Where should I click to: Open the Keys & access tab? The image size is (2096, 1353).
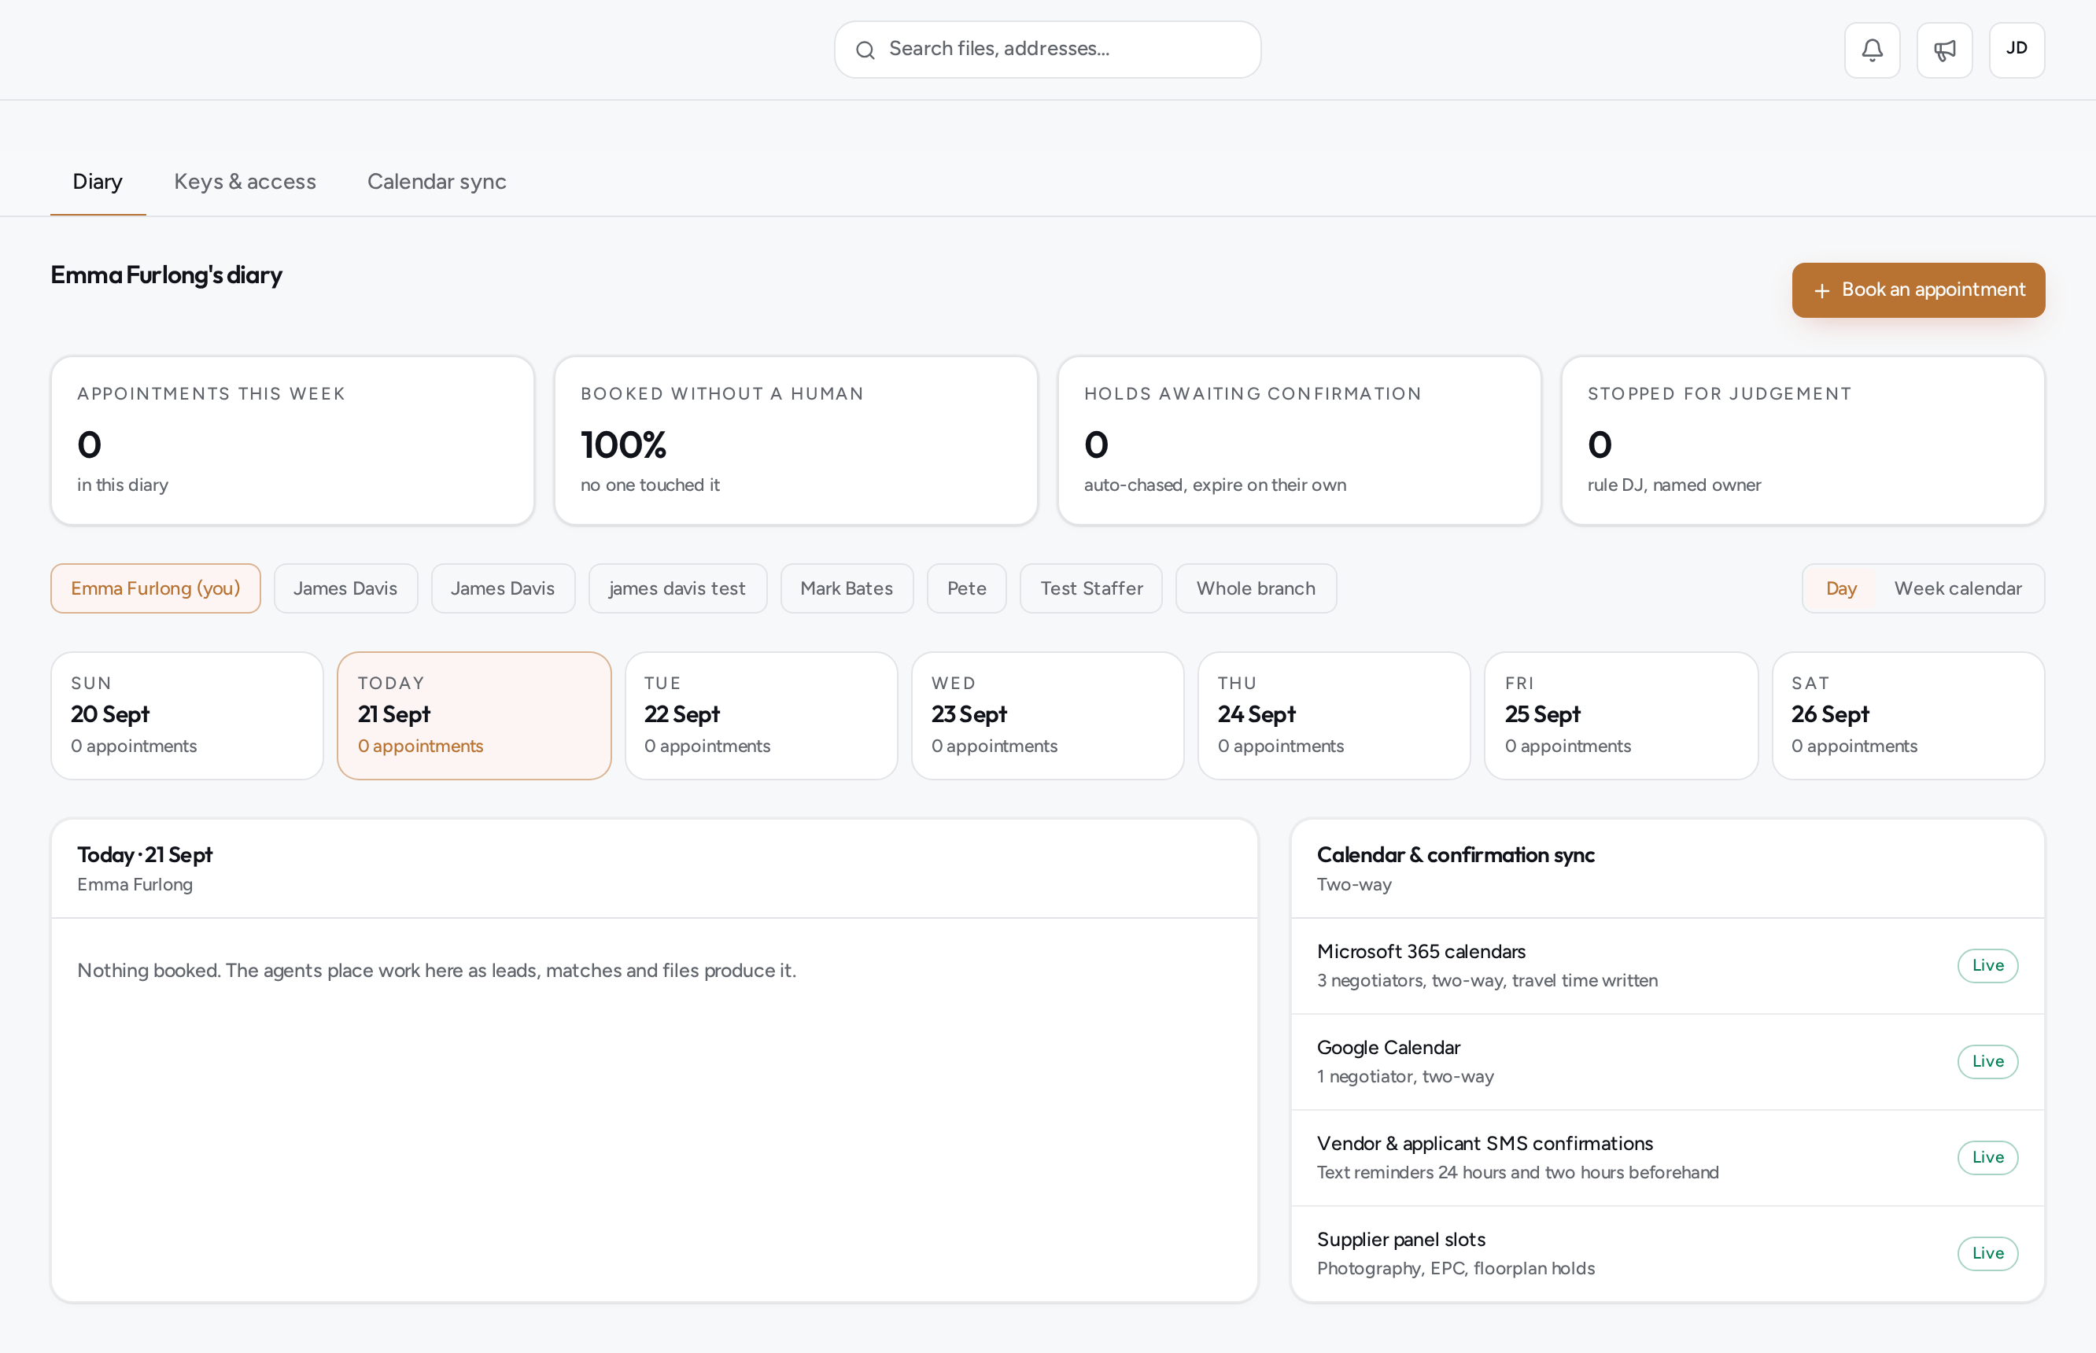(245, 182)
